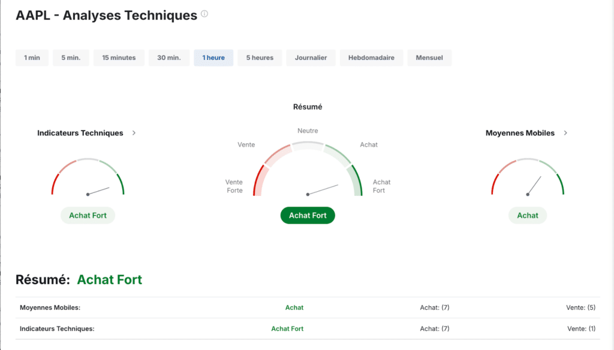Viewport: 614px width, 350px height.
Task: Click Achat: (7) in the Moyennes Mobiles row
Action: pyautogui.click(x=435, y=307)
